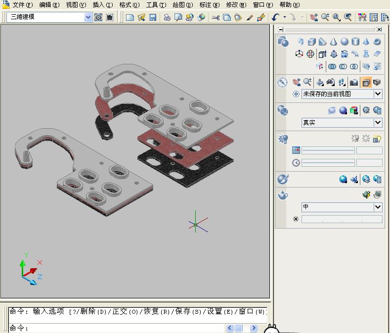Viewport: 390px width, 333px height.
Task: Toggle user lights bulb icon
Action: [x=355, y=139]
